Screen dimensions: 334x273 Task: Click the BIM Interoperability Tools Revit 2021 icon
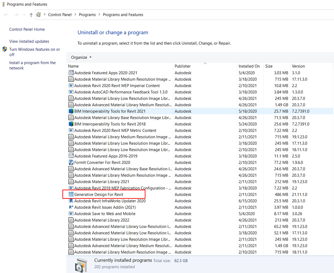71,111
